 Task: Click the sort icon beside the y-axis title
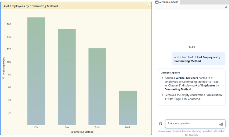3,78
